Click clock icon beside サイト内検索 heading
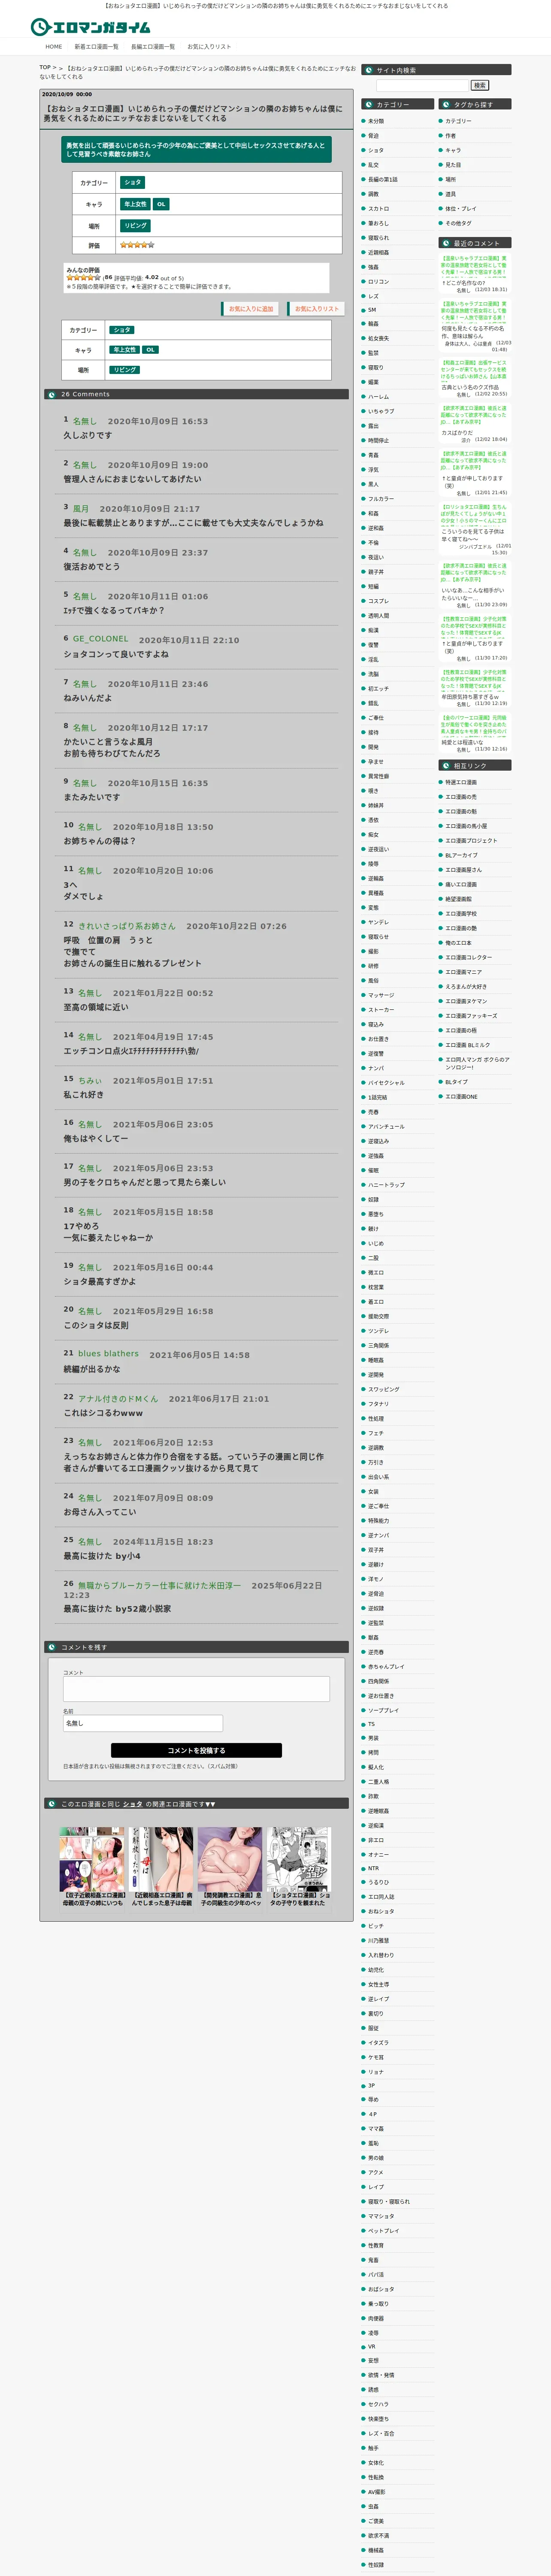The image size is (551, 2576). coord(368,70)
